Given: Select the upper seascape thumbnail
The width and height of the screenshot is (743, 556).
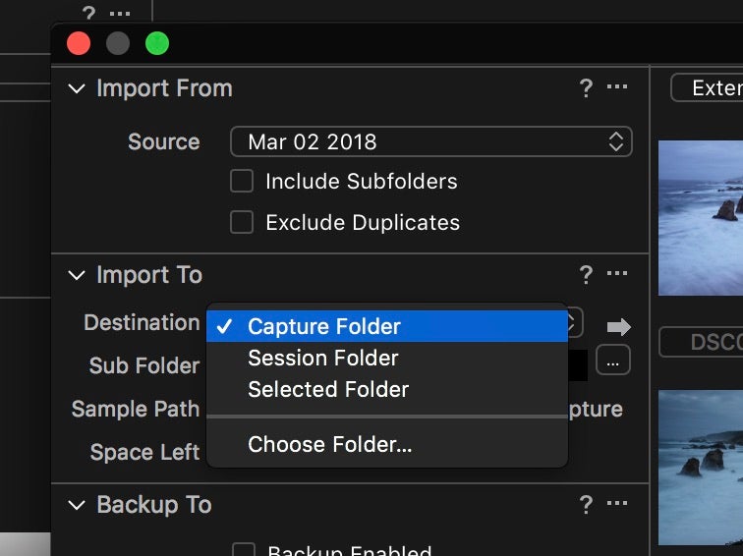Looking at the screenshot, I should (701, 218).
